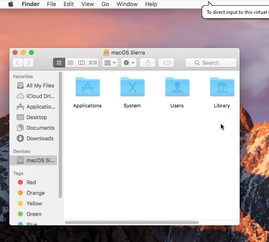Switch to Cover Flow view
This screenshot has width=269, height=242.
(x=93, y=63)
